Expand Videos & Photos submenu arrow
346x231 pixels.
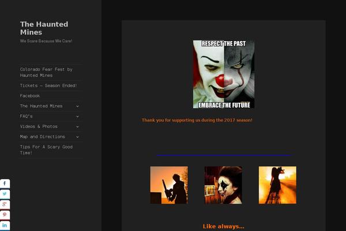pos(77,126)
